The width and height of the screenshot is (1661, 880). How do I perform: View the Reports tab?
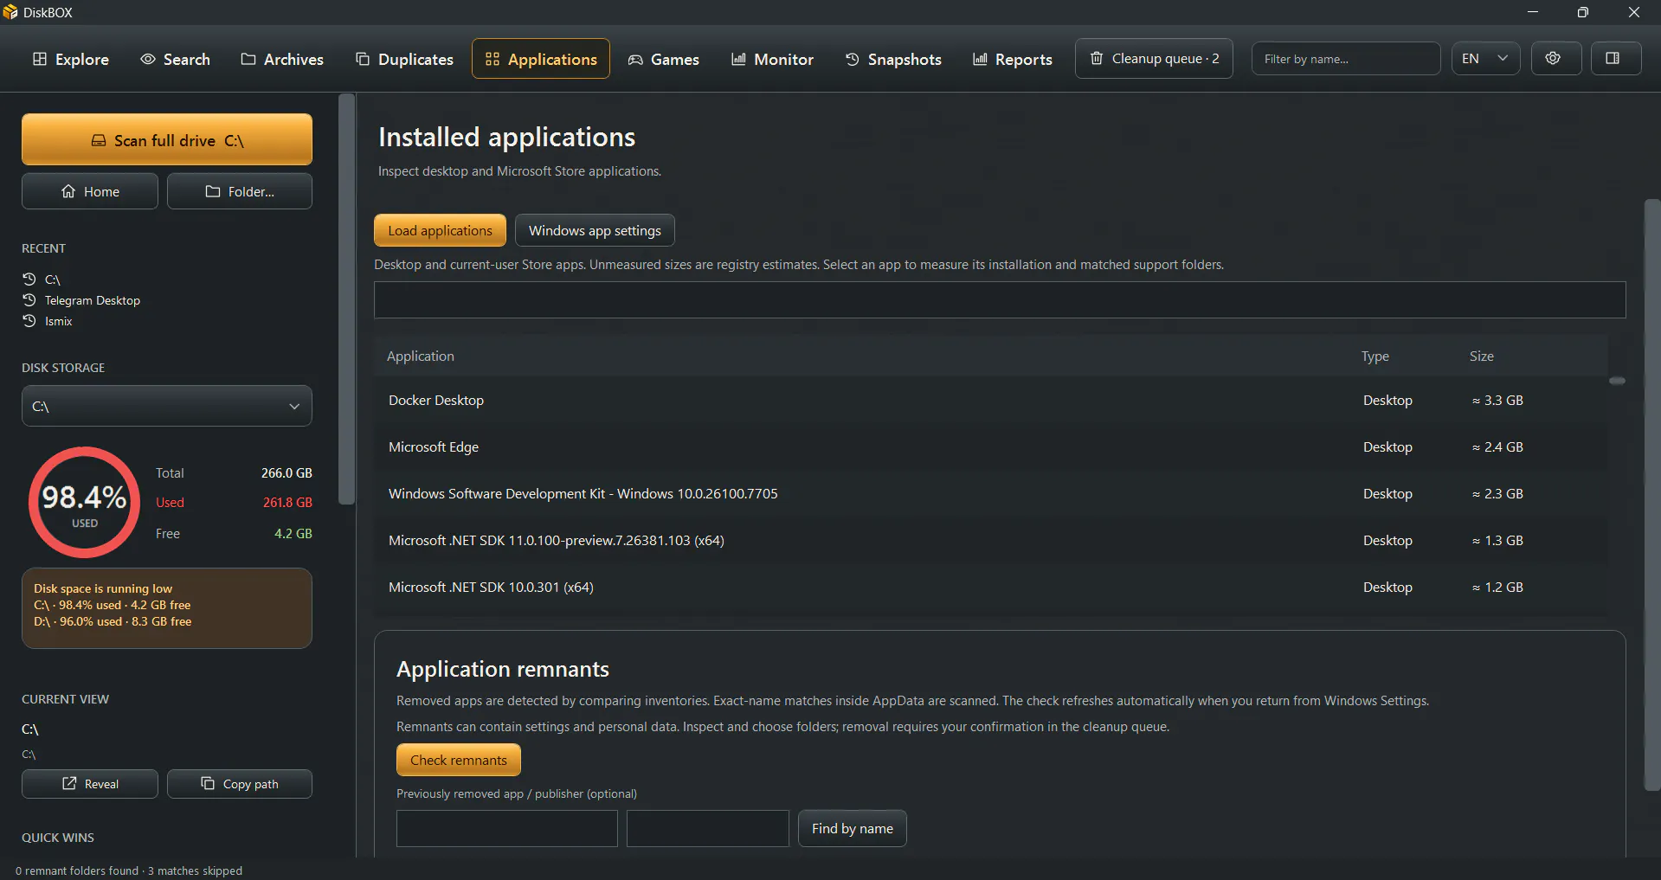pyautogui.click(x=1013, y=59)
